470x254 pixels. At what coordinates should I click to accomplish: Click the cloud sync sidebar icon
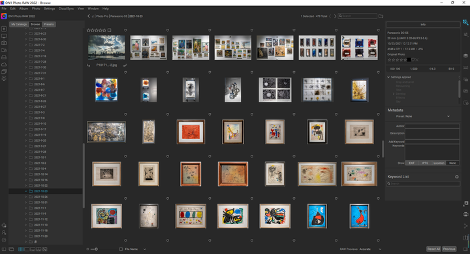tap(4, 65)
